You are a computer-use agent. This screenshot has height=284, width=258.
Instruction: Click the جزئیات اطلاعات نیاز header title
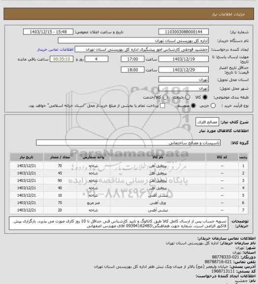(x=228, y=14)
